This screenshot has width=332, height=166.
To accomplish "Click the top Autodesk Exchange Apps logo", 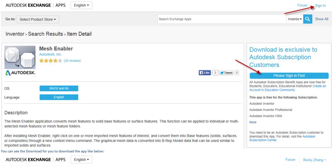I will click(x=36, y=5).
